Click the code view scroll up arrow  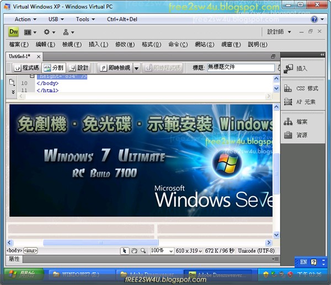coord(276,79)
